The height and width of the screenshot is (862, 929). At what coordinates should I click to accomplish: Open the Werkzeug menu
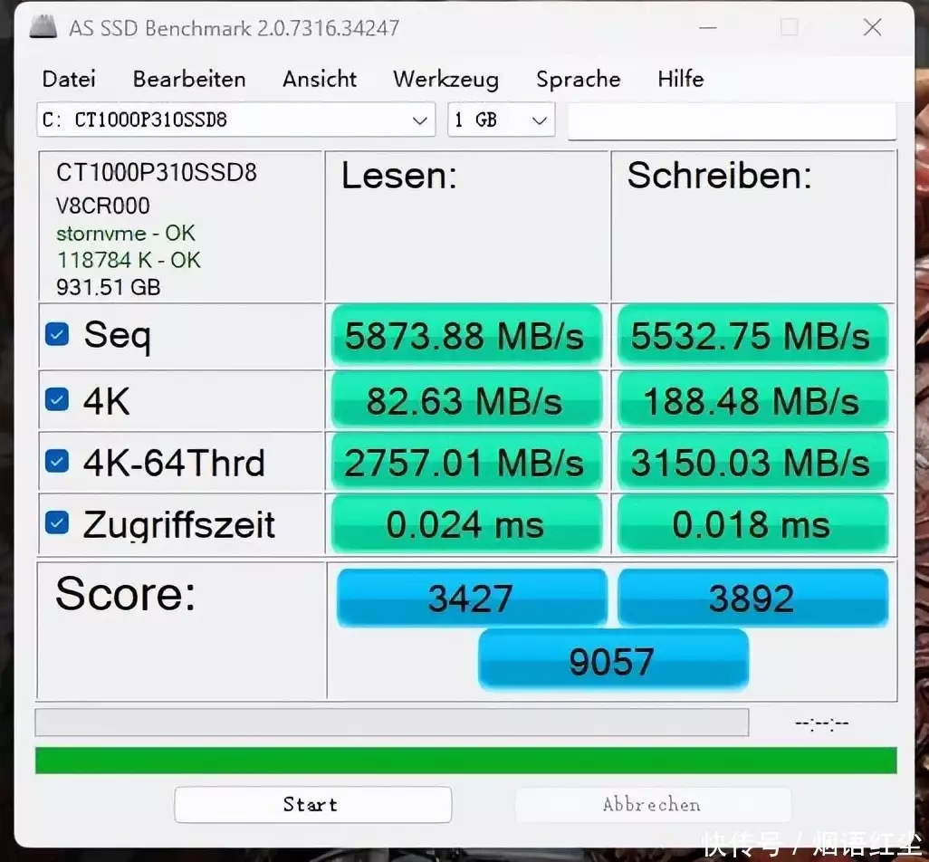pyautogui.click(x=445, y=80)
